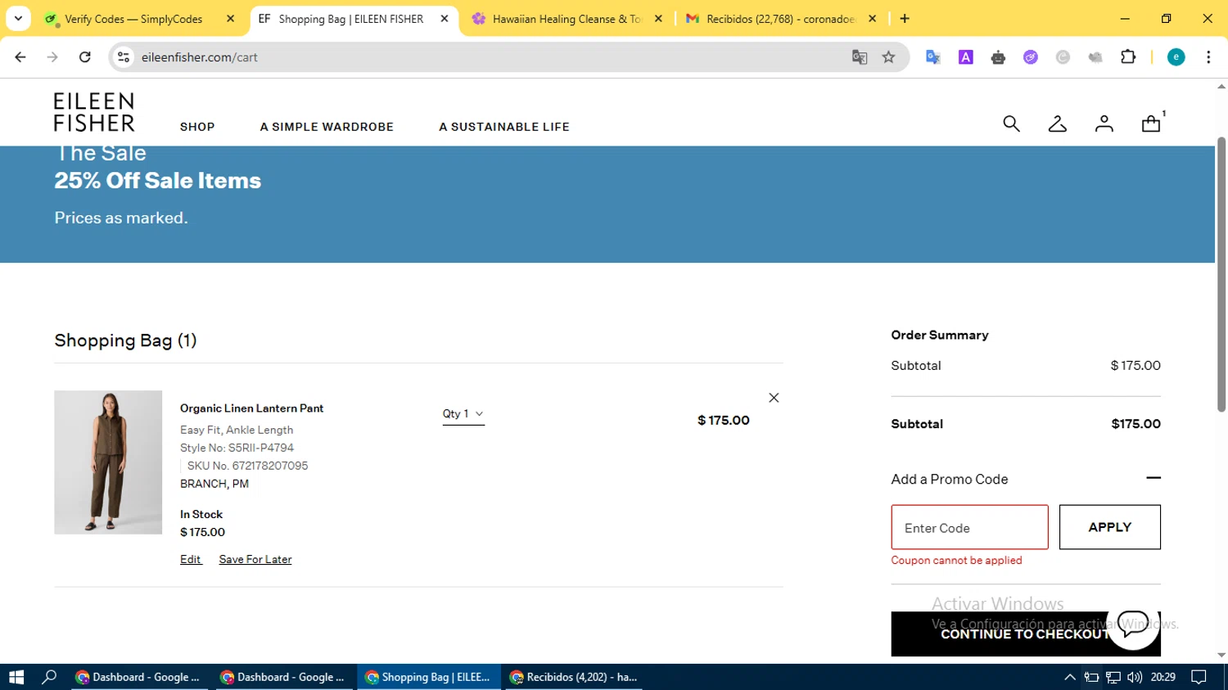Click the hanger wardrobe icon in header
This screenshot has height=690, width=1228.
[x=1058, y=124]
